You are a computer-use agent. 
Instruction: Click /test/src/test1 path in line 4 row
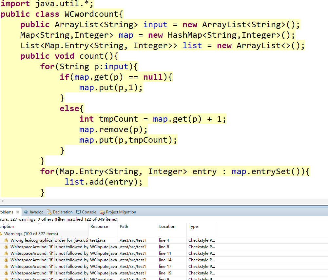(x=133, y=240)
